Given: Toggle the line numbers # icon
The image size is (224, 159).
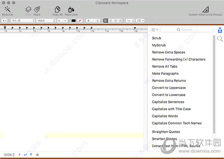Looking at the screenshot, I should click(20, 155).
